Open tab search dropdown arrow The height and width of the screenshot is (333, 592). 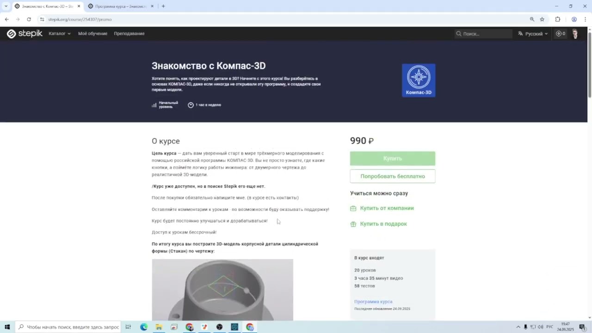pos(6,6)
